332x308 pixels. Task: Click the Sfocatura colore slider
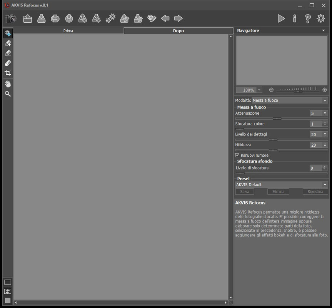(x=281, y=129)
